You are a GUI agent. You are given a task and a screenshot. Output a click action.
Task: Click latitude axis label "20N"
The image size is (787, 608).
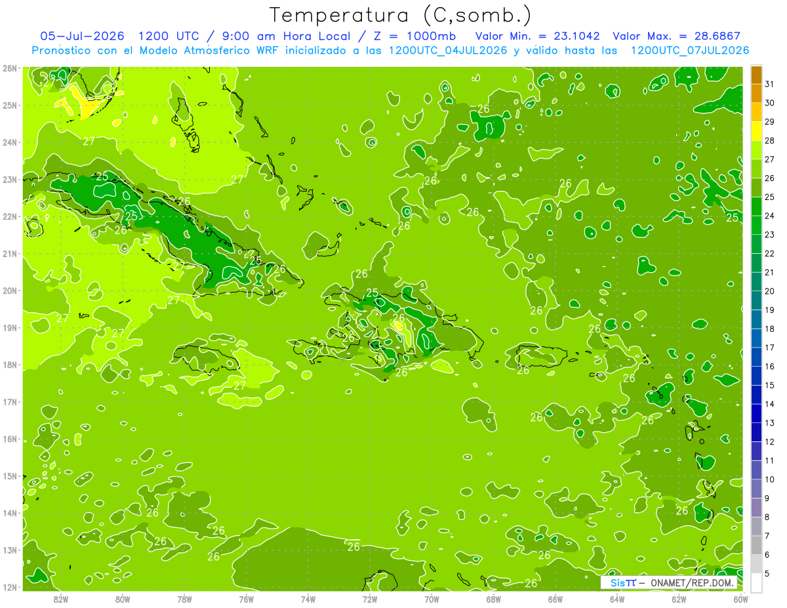(10, 291)
